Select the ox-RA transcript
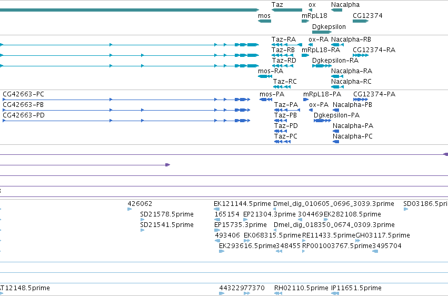448x296 pixels. click(311, 45)
